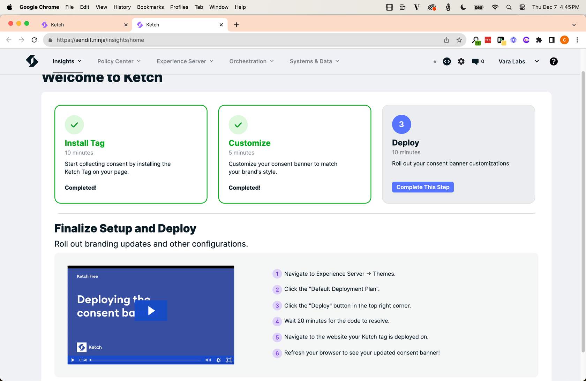The width and height of the screenshot is (586, 381).
Task: Click the help question mark icon
Action: click(553, 61)
